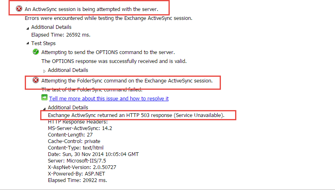The width and height of the screenshot is (335, 195).
Task: Open 'Tell me more about this issue' link
Action: pos(109,99)
